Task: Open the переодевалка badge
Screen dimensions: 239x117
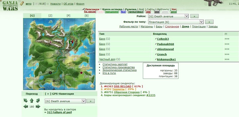Action: (x=112, y=12)
